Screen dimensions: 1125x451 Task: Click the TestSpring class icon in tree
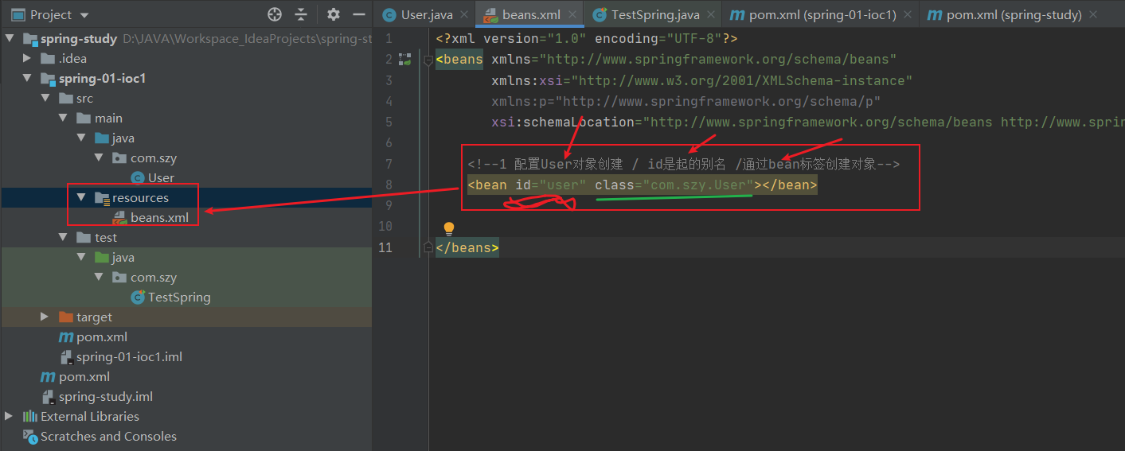[137, 297]
